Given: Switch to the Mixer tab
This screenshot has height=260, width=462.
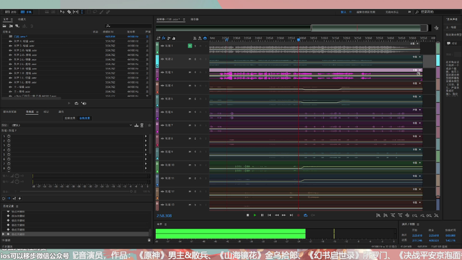Looking at the screenshot, I should pyautogui.click(x=194, y=19).
